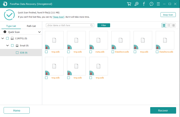180x117 pixels.
Task: Select the EDB (9) tree row
Action: point(21,53)
